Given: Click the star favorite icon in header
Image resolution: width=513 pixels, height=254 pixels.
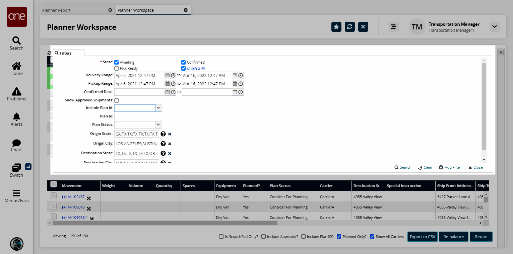Looking at the screenshot, I should pos(336,27).
